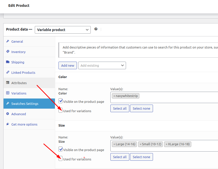
Task: Click the General tab wrench icon
Action: (x=8, y=41)
